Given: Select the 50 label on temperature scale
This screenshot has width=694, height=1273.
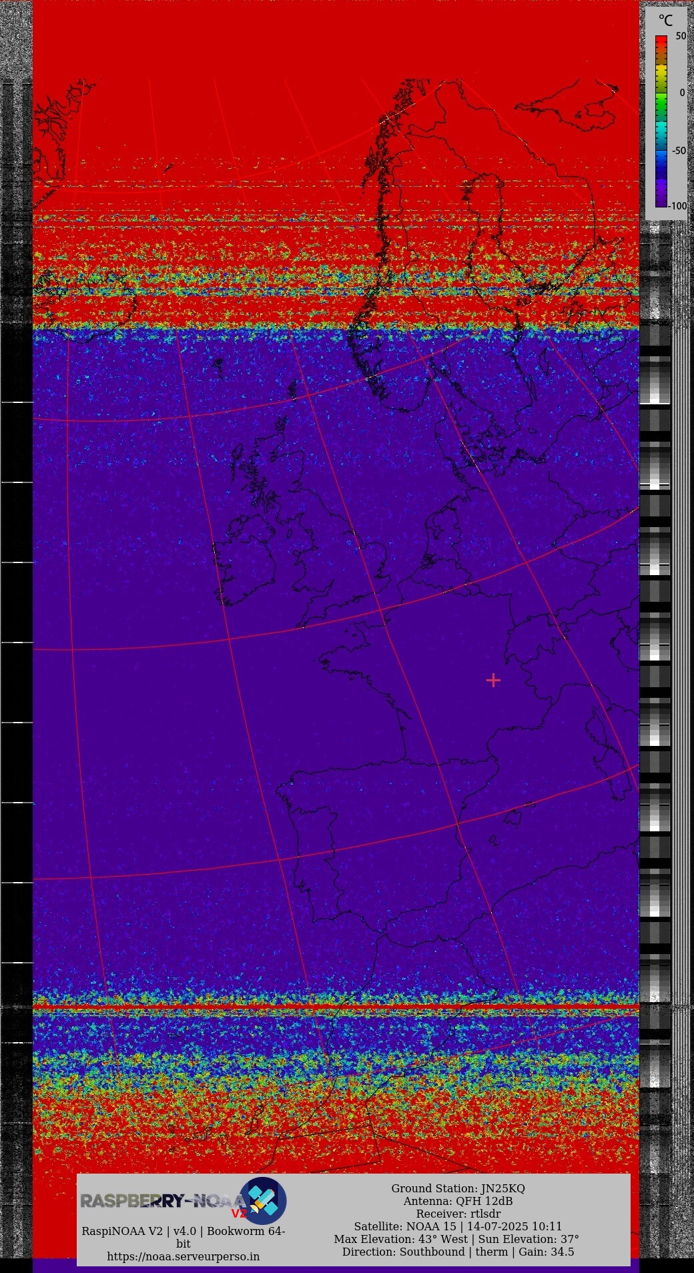Looking at the screenshot, I should pyautogui.click(x=680, y=36).
